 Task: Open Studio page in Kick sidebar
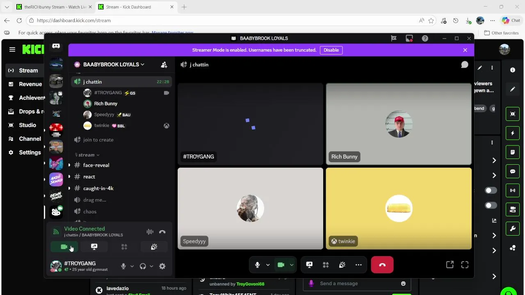coord(25,125)
